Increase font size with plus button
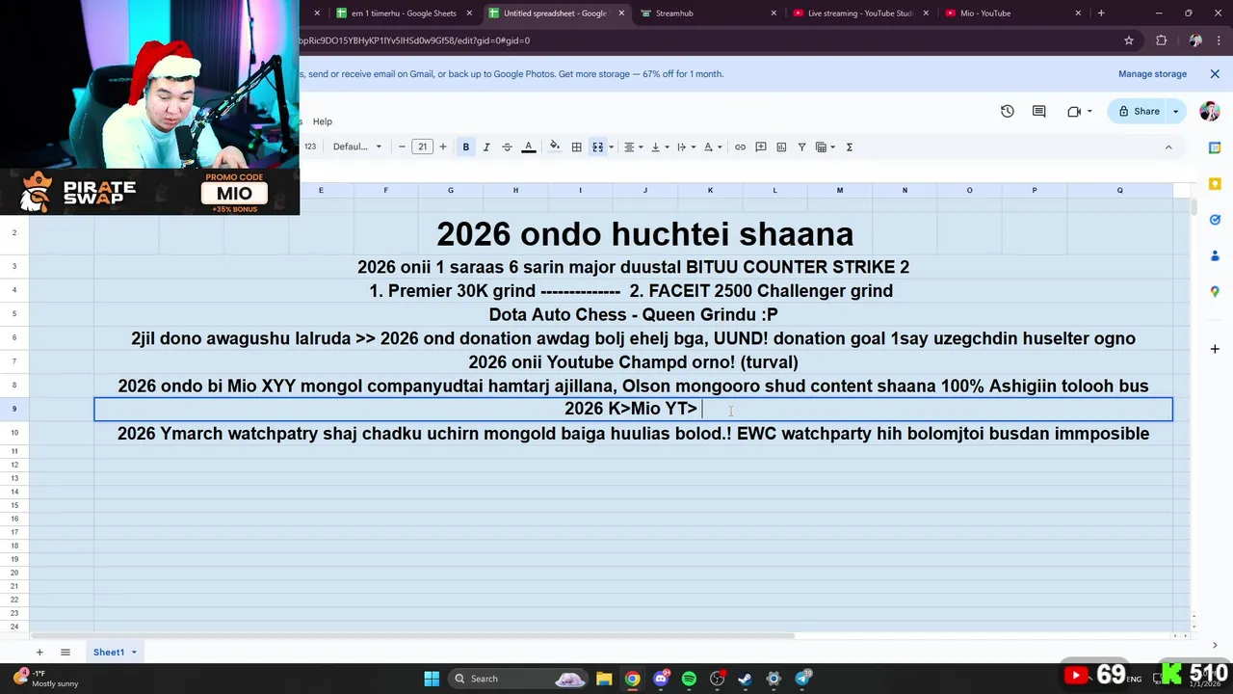The height and width of the screenshot is (694, 1233). pos(443,147)
